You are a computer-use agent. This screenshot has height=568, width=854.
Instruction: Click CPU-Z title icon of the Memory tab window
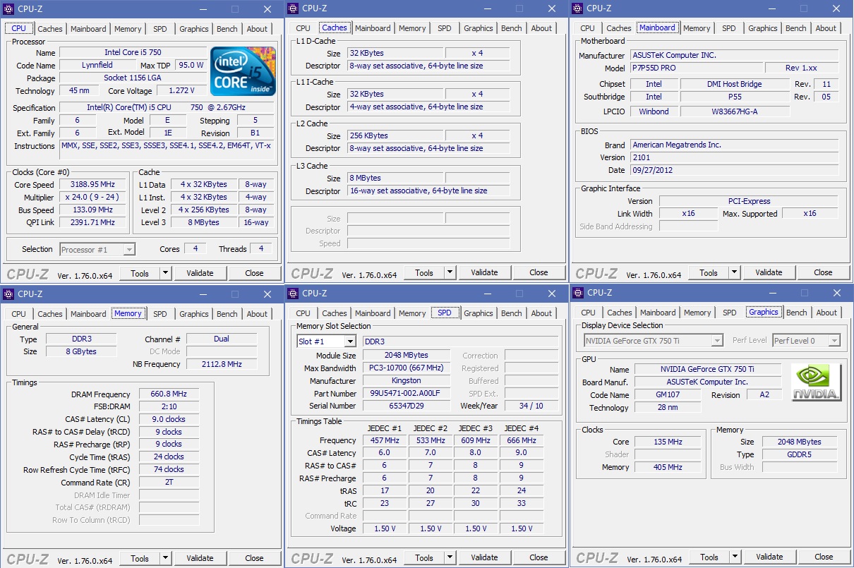pos(9,294)
